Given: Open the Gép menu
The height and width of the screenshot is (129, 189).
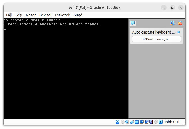Looking at the screenshot, I should pyautogui.click(x=19, y=15).
